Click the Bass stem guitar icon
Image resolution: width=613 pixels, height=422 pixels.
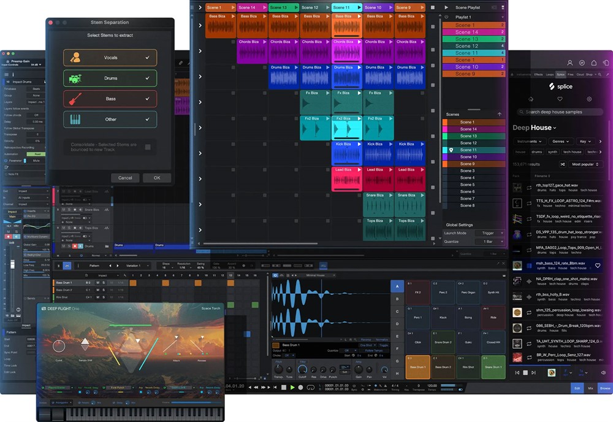click(x=75, y=99)
